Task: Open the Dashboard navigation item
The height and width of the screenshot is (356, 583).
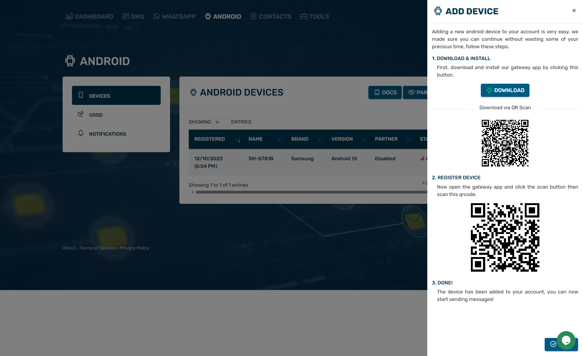Action: coord(89,16)
